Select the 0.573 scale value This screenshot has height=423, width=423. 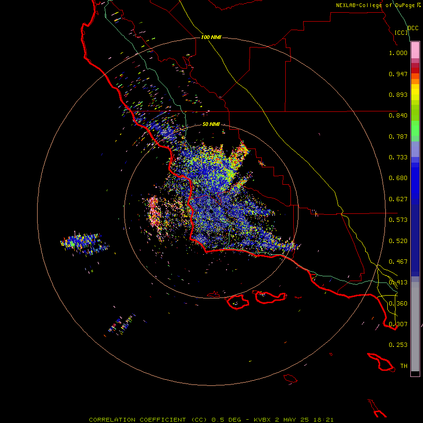398,220
